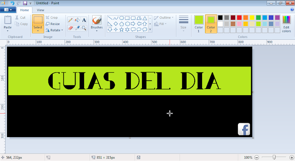The image size is (295, 161).
Task: Choose the Rounded rectangular callout shape
Action: (x=133, y=29)
